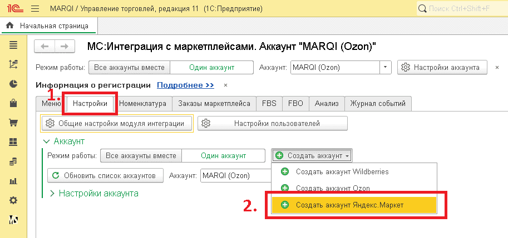The height and width of the screenshot is (238, 508).
Task: Select 'Один аккаунт' in Аккаунт section
Action: tap(223, 156)
